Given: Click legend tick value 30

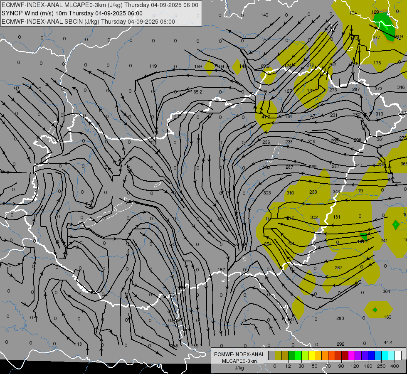Looking at the screenshot, I should click(301, 366).
